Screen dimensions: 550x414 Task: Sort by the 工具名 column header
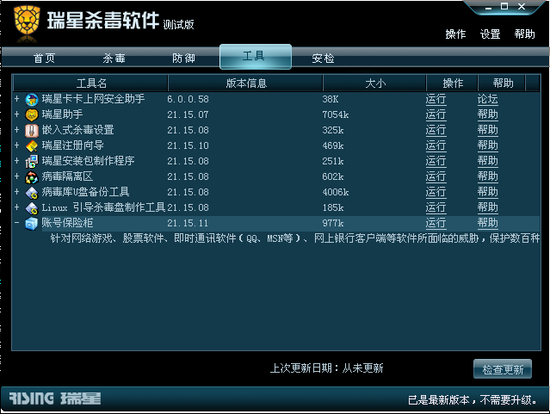pos(90,83)
